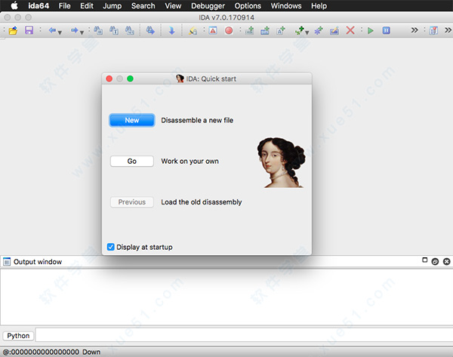Screen dimensions: 453x357
Task: Click the 'Down' status bar indicator
Action: click(x=91, y=352)
